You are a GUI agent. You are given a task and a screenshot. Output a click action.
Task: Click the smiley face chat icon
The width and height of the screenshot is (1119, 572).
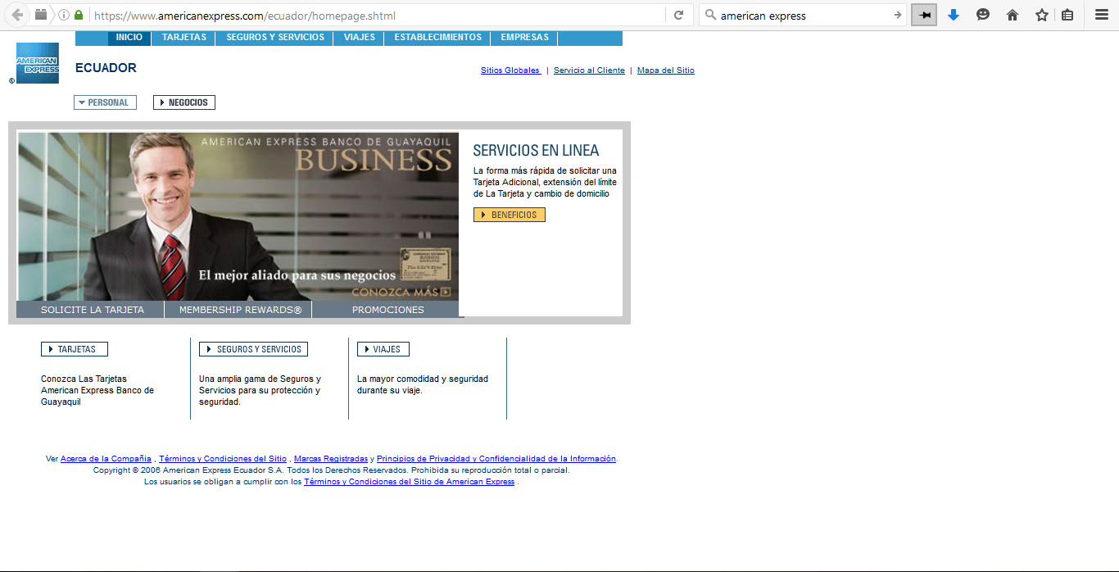tap(983, 15)
